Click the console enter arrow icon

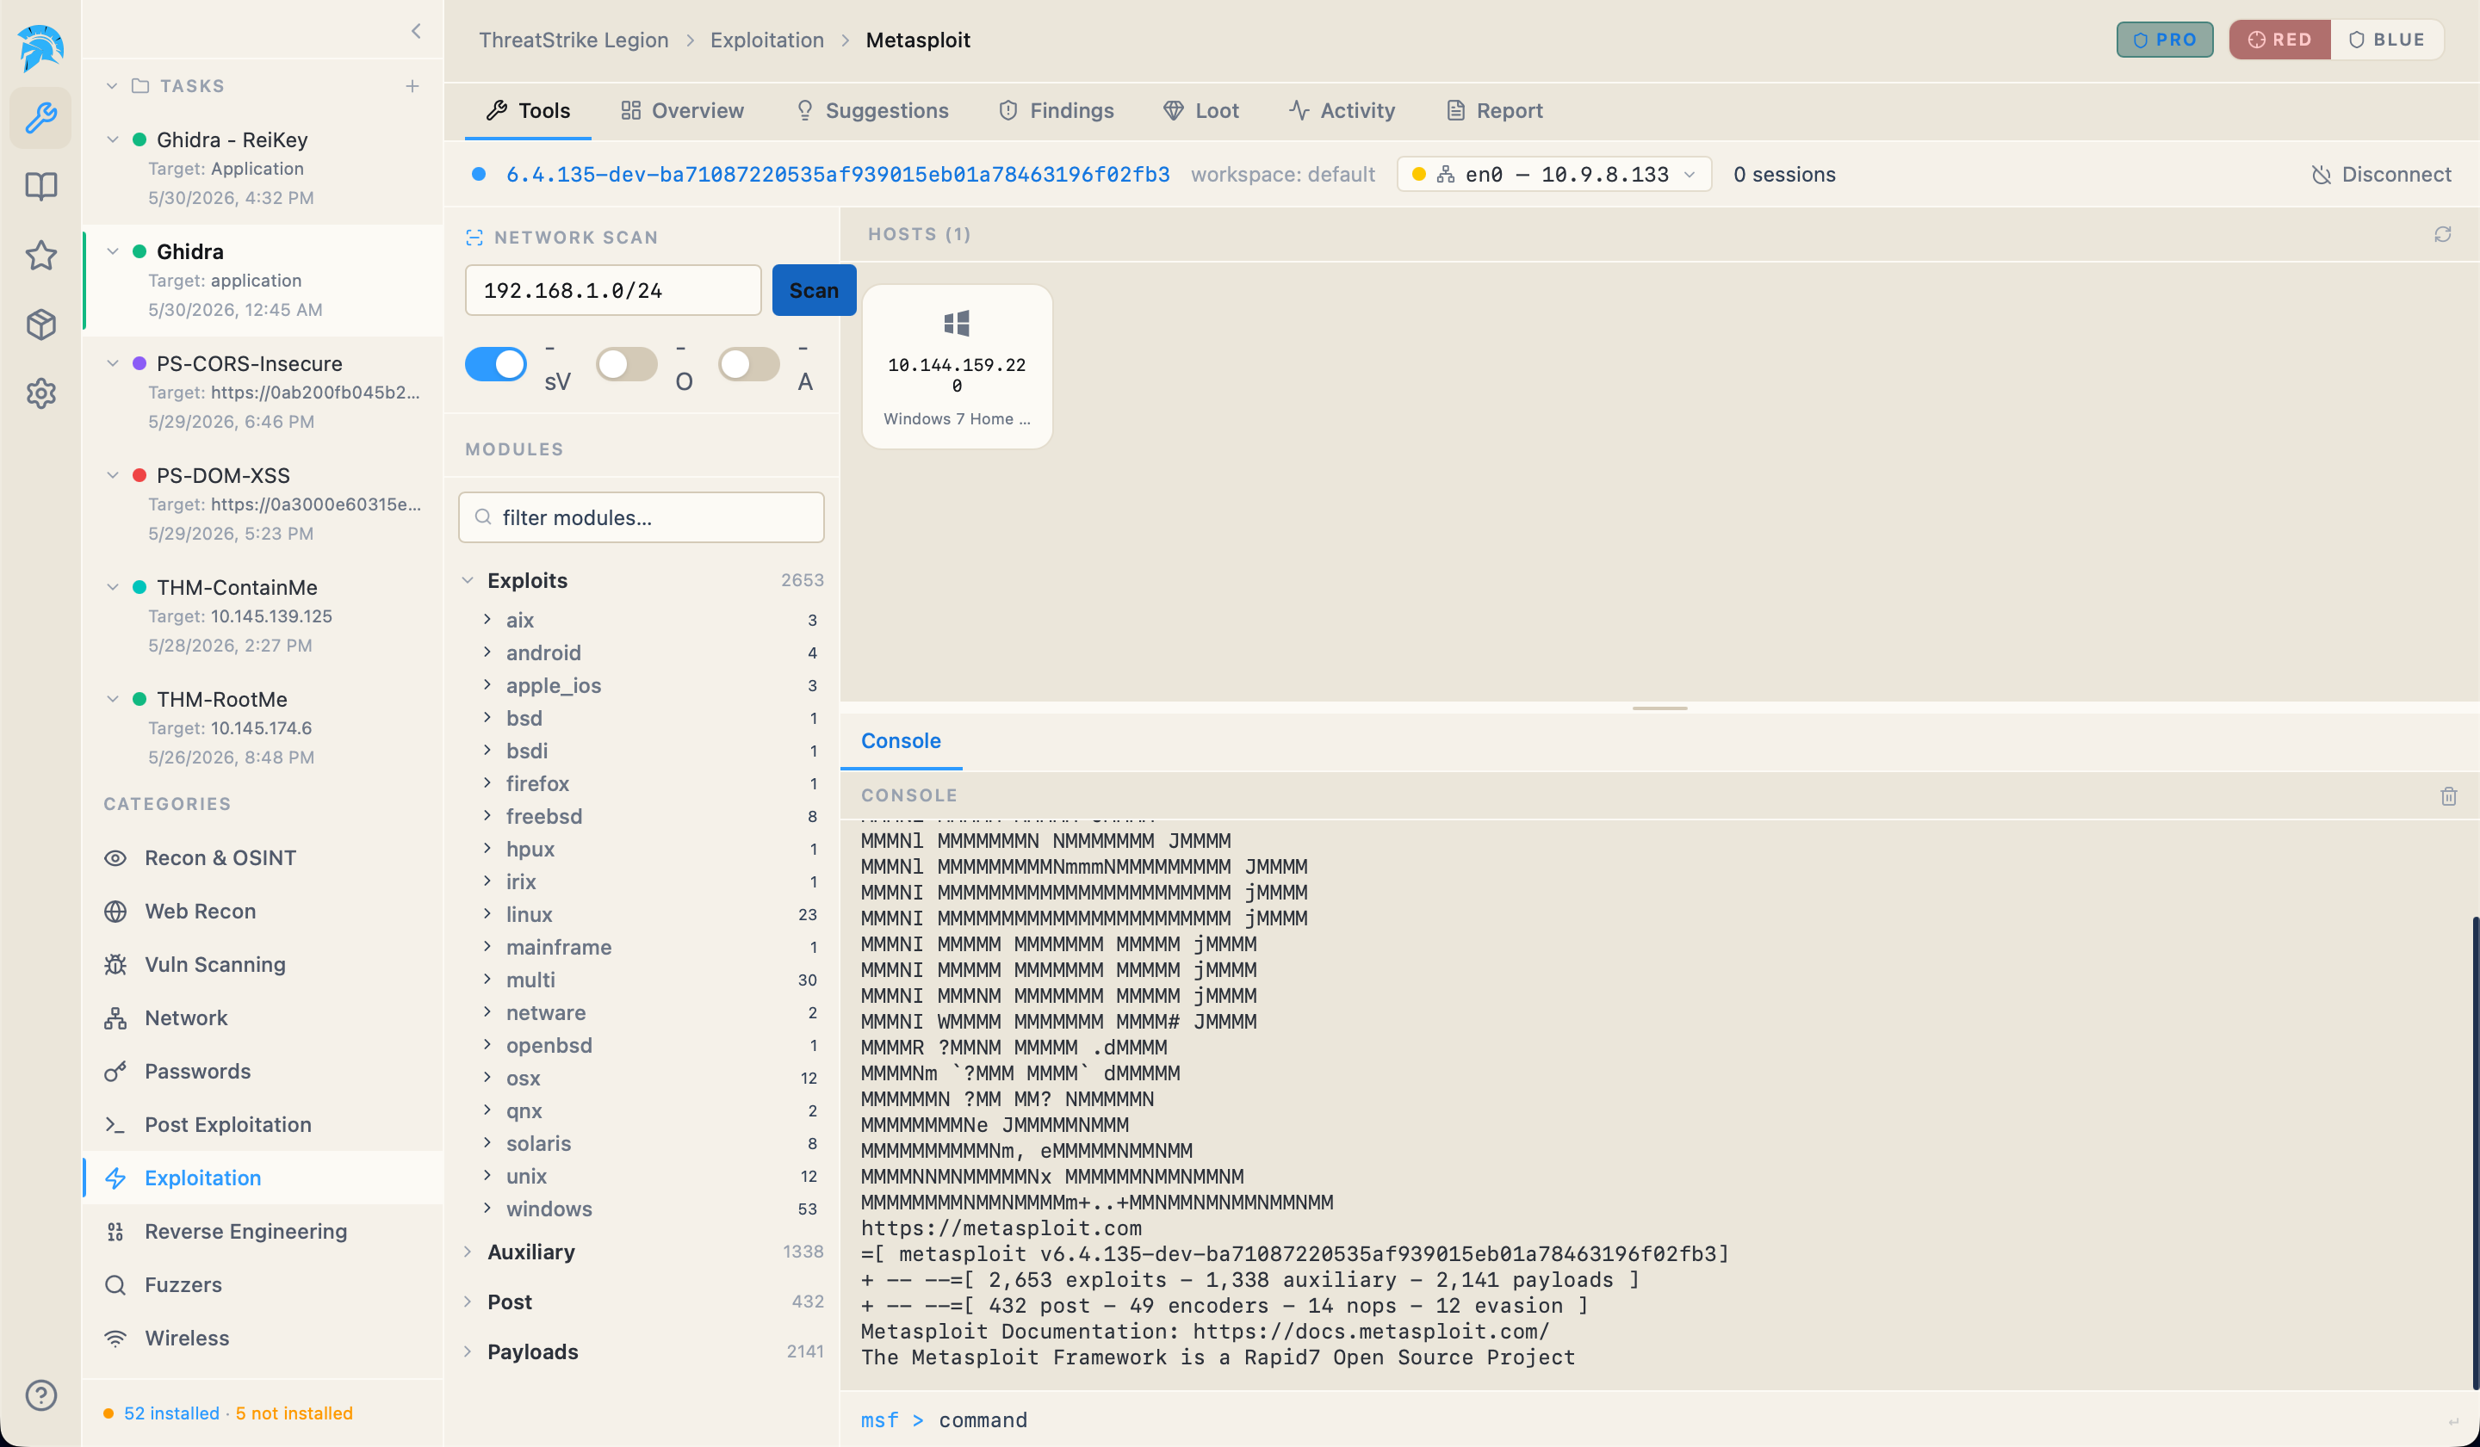[2452, 1421]
